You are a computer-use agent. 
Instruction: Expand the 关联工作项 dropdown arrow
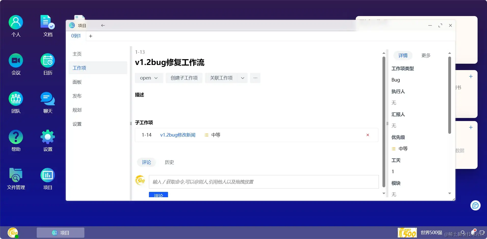pos(242,78)
